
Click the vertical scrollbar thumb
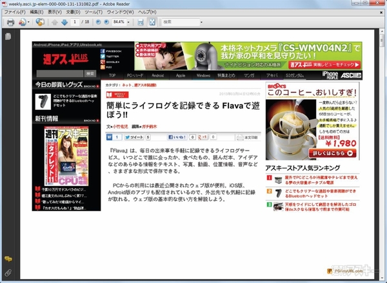[382, 39]
